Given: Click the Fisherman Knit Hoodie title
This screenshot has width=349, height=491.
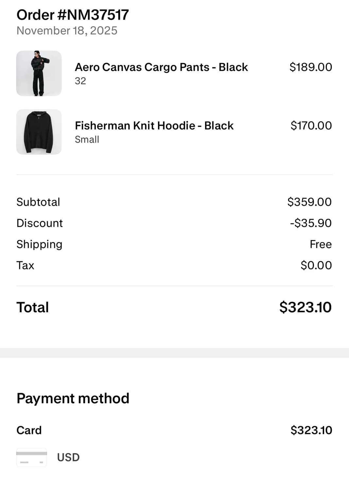Looking at the screenshot, I should point(154,126).
